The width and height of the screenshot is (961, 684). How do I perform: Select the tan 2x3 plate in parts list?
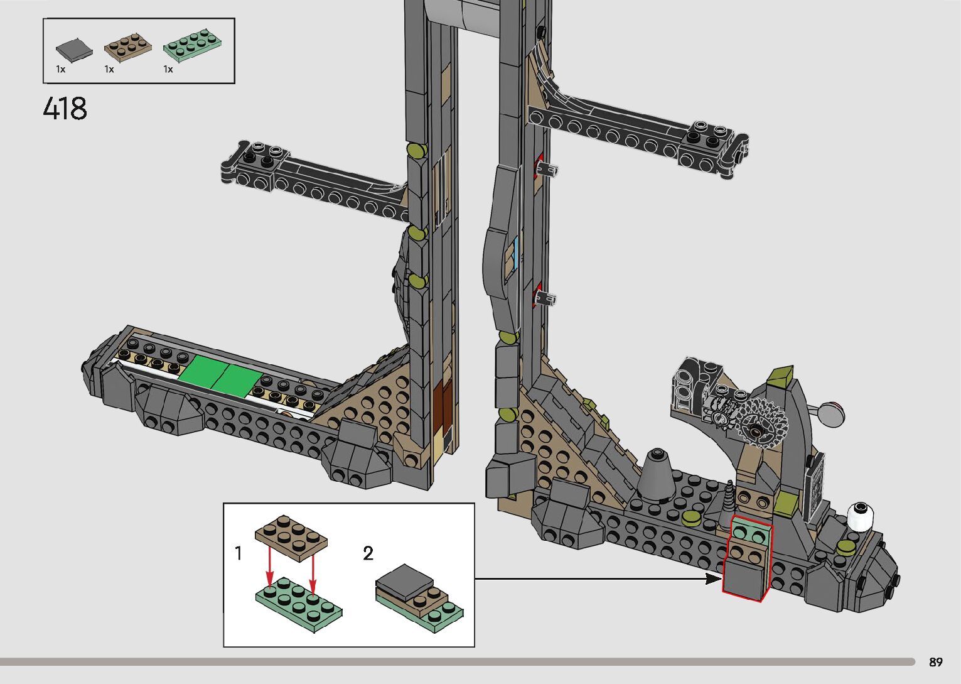point(127,47)
